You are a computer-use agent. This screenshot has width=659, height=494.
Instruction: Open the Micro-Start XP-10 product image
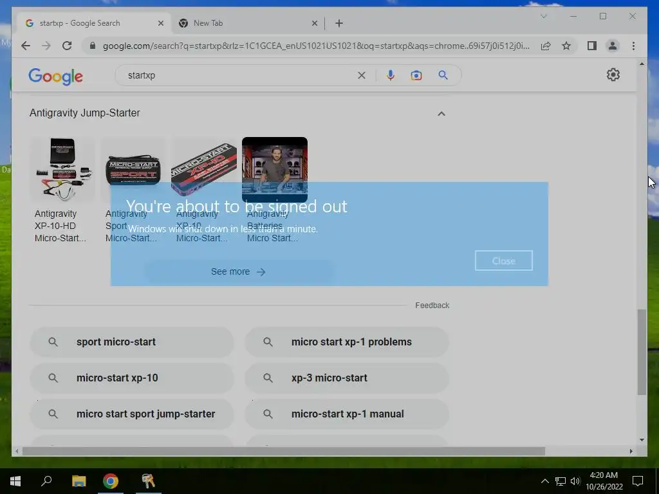click(204, 170)
